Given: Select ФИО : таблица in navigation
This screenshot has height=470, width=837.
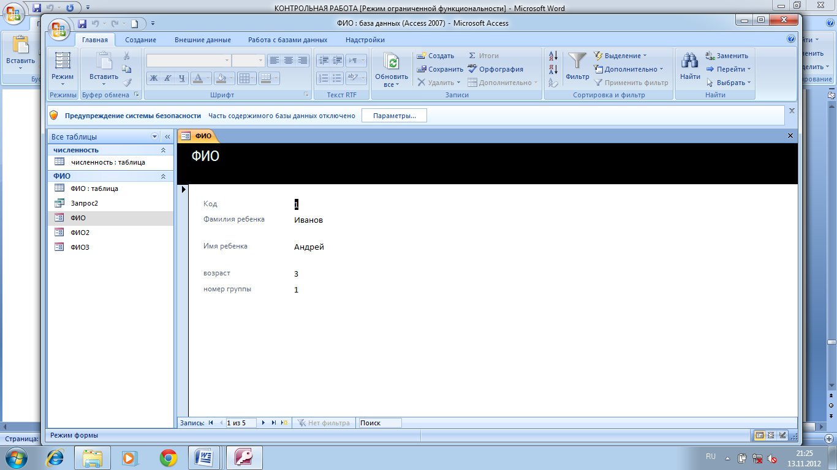Looking at the screenshot, I should [x=110, y=188].
